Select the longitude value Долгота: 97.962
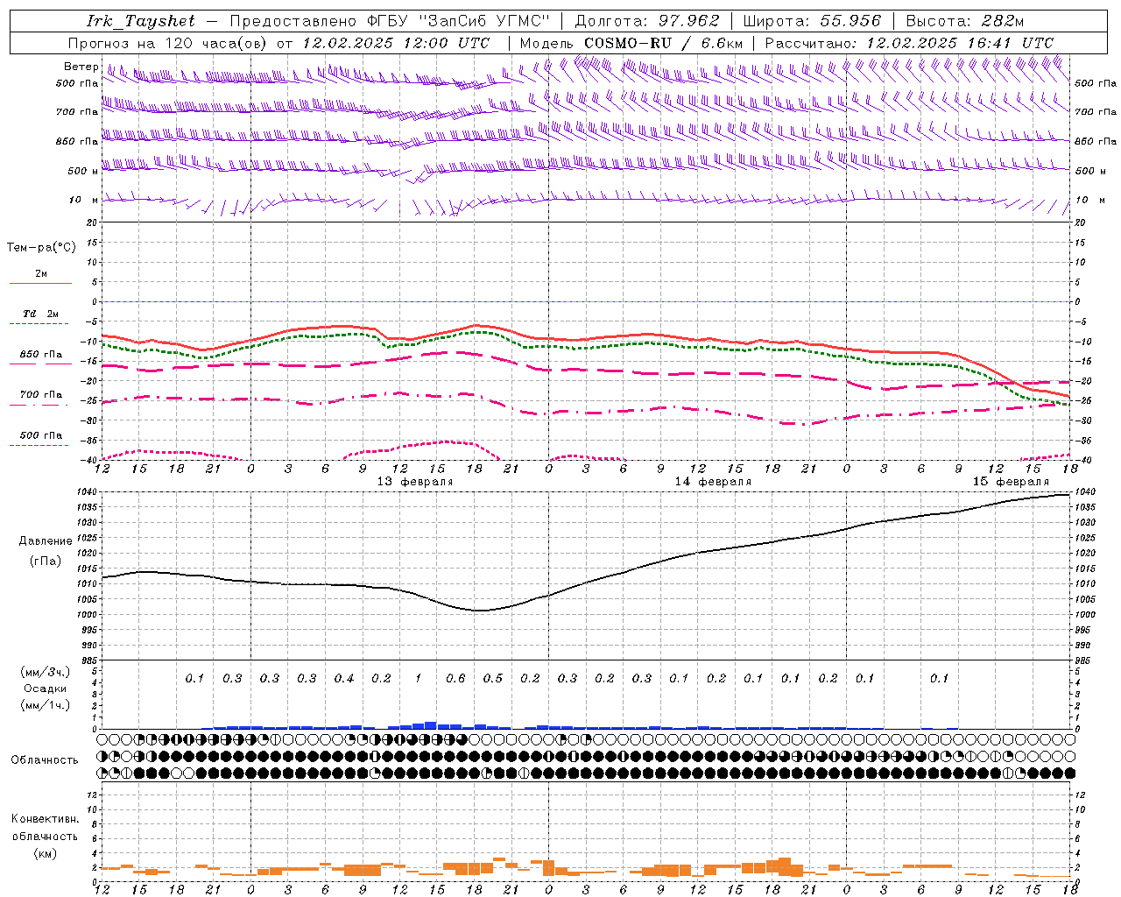Image resolution: width=1121 pixels, height=897 pixels. 646,21
